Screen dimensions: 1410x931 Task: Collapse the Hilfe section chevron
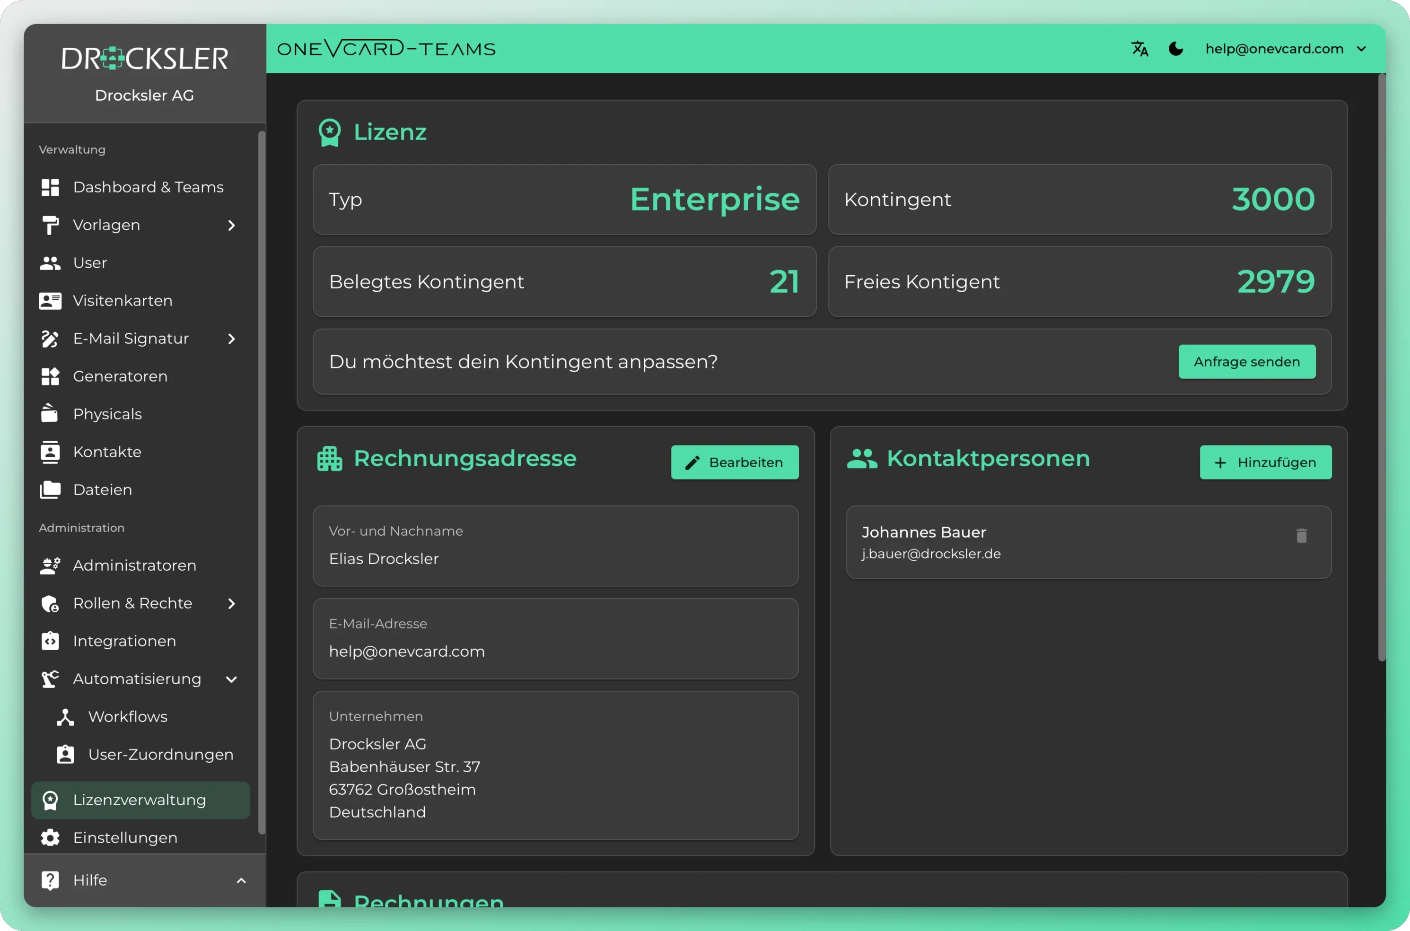(x=241, y=880)
